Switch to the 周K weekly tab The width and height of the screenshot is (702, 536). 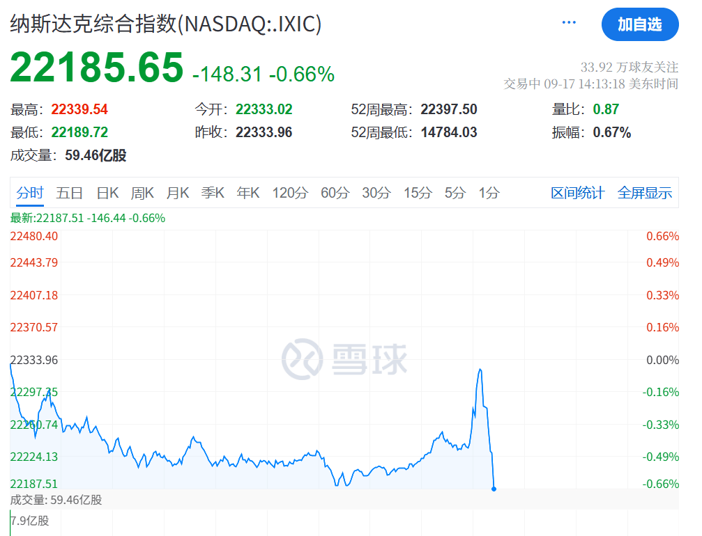(x=142, y=193)
